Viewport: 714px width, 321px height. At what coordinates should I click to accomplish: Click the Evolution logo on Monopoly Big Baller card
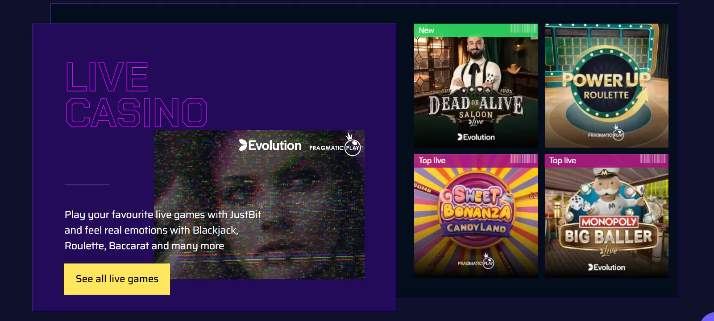[x=606, y=267]
